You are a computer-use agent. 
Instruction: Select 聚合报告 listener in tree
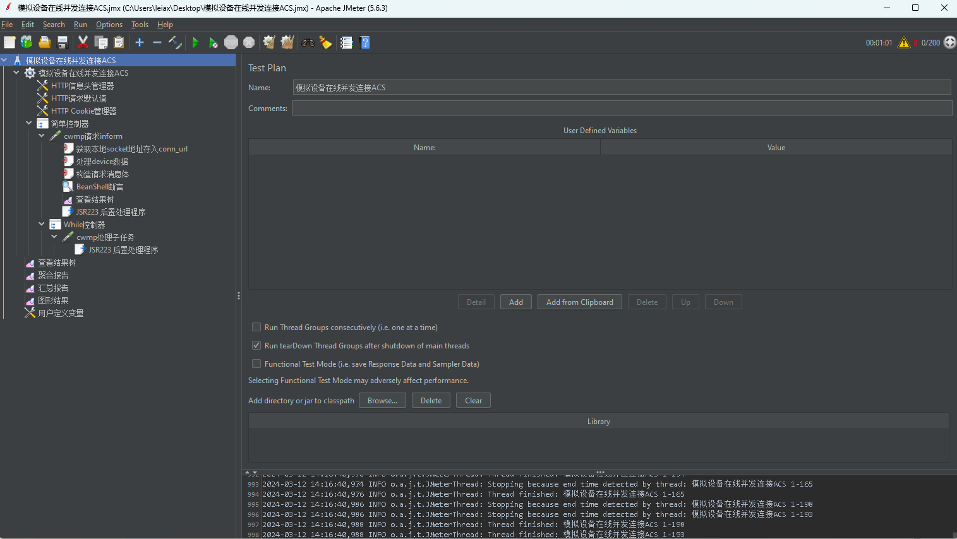(53, 275)
